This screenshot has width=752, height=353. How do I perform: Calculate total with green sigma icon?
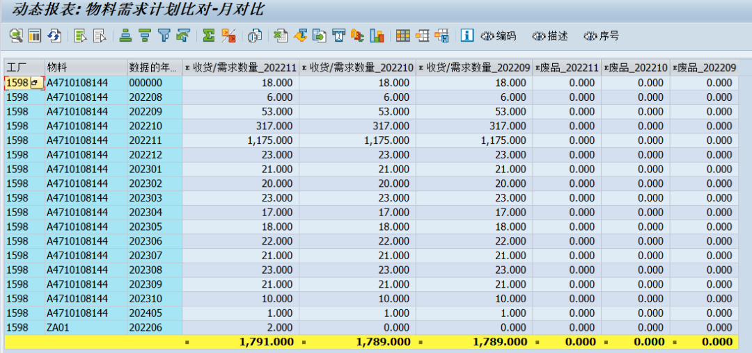[x=209, y=35]
